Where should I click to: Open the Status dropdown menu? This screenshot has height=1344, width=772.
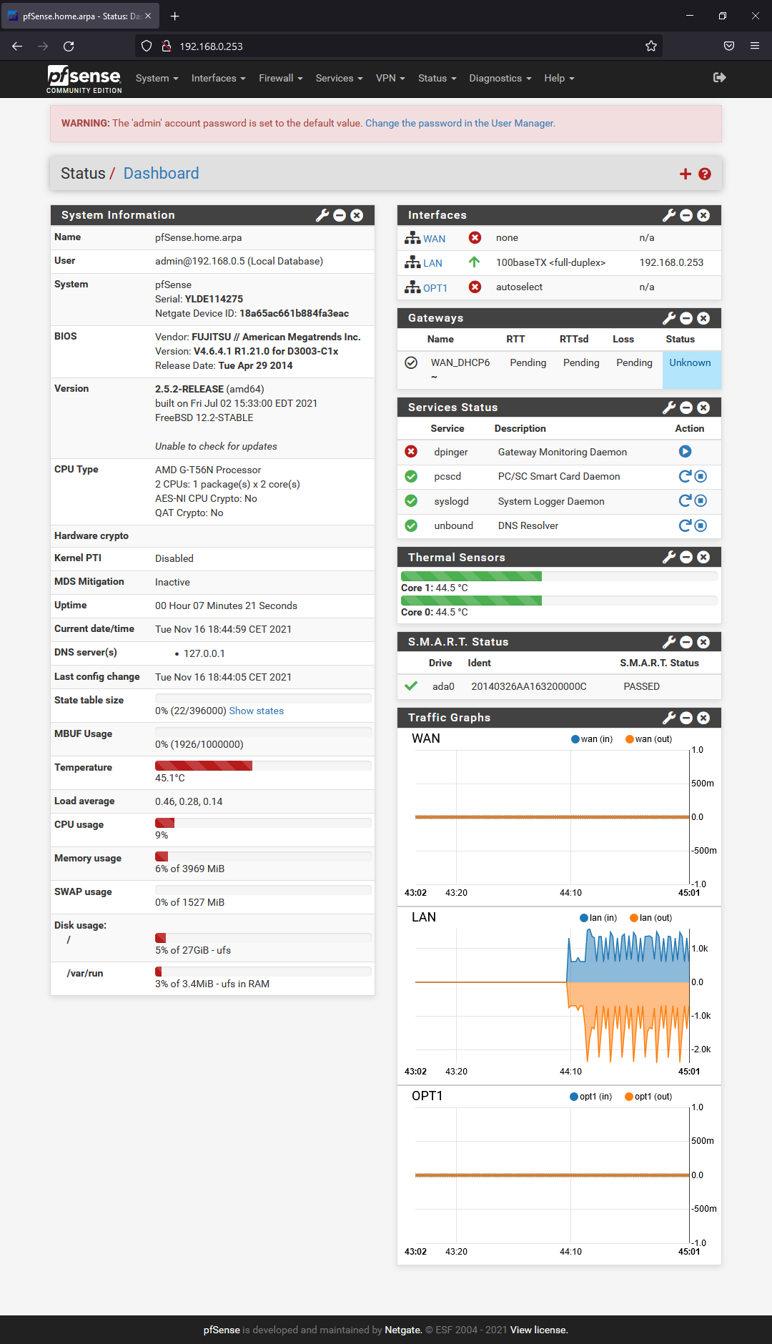click(x=437, y=78)
